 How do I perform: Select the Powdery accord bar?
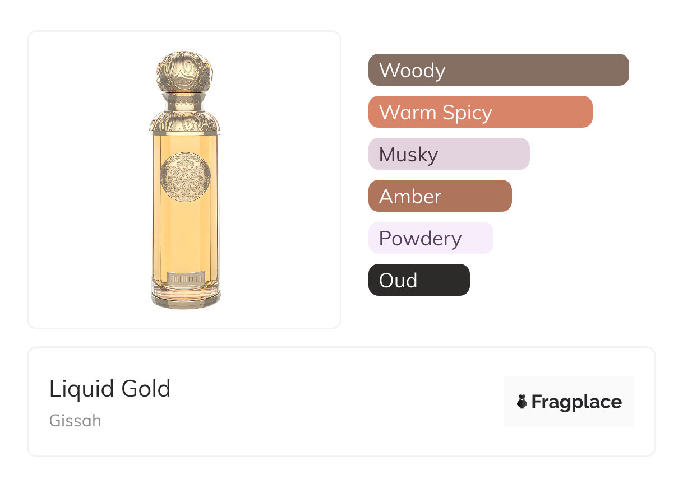(430, 238)
